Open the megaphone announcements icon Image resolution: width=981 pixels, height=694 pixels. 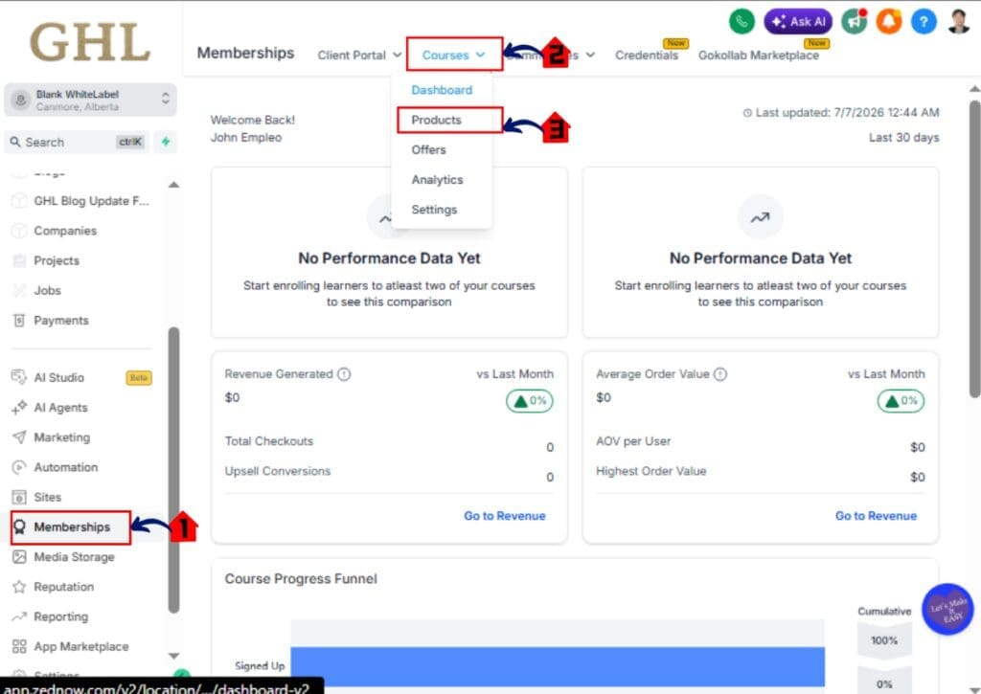point(854,22)
